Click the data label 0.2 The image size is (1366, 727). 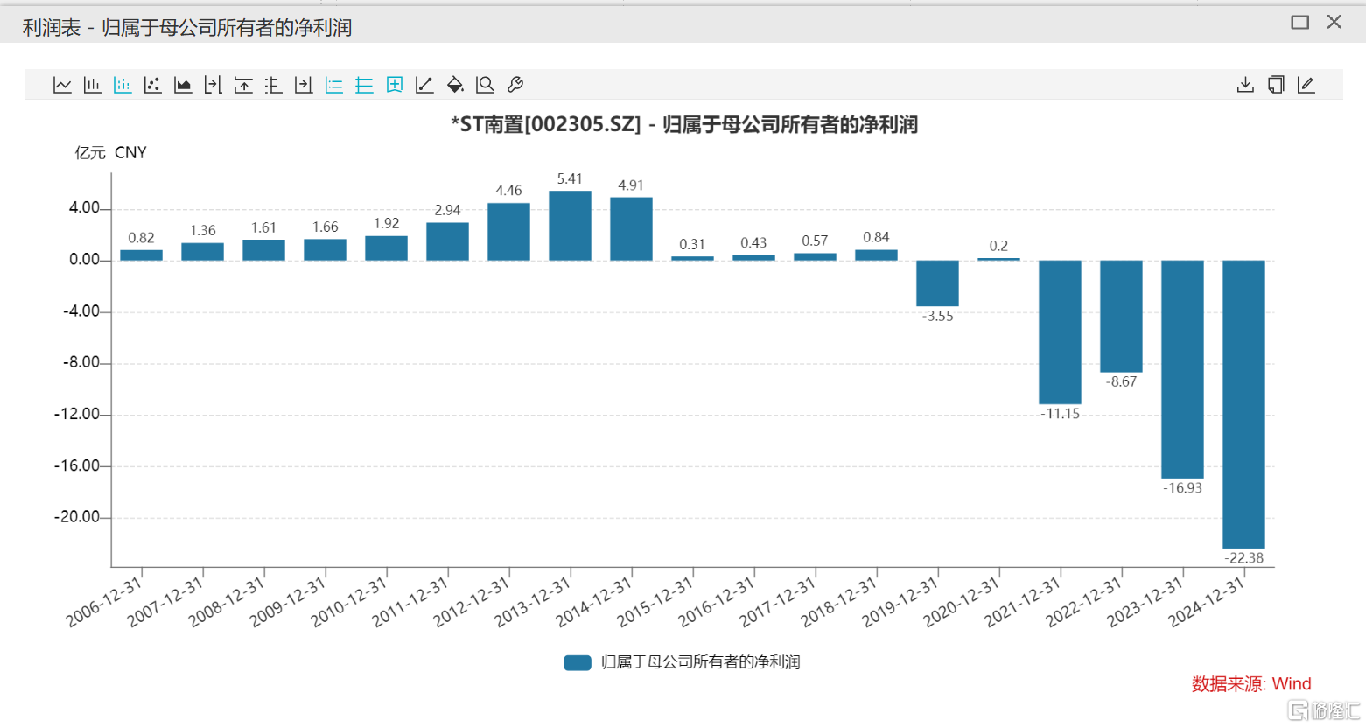point(998,247)
